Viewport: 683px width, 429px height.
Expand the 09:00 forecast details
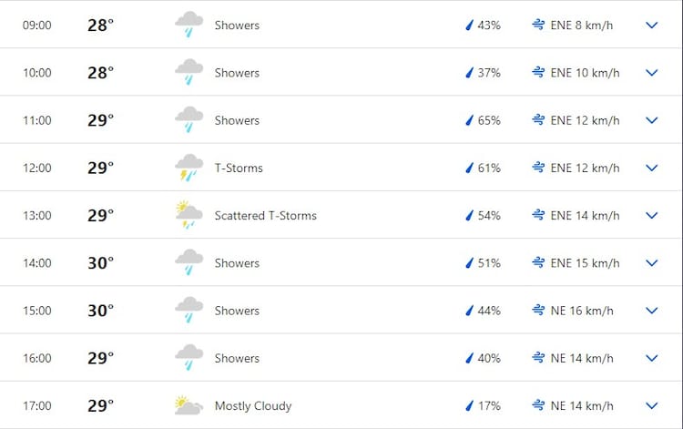pyautogui.click(x=651, y=26)
